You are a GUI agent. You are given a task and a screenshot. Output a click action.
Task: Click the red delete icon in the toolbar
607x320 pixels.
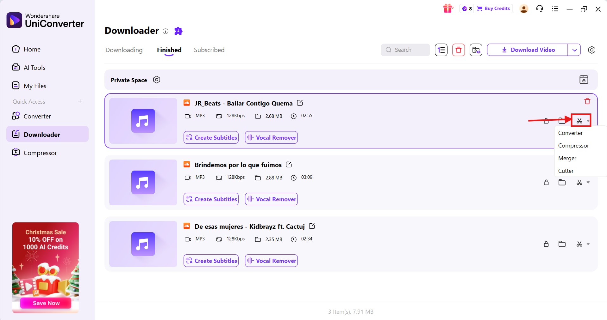[458, 50]
